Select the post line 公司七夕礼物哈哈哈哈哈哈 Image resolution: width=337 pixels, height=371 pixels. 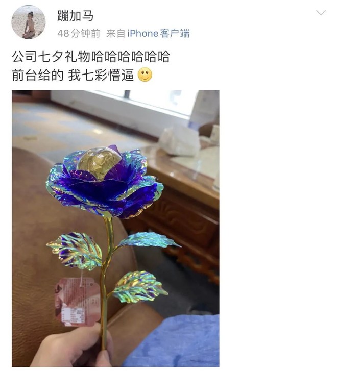pyautogui.click(x=91, y=57)
